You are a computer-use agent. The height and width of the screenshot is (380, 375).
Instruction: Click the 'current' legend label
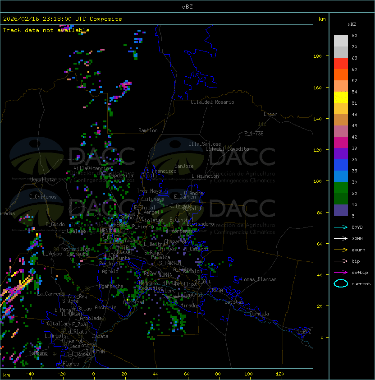[x=361, y=283]
